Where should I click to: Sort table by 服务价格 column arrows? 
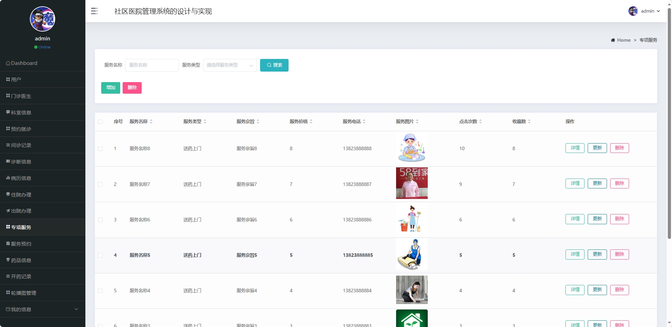coord(311,121)
